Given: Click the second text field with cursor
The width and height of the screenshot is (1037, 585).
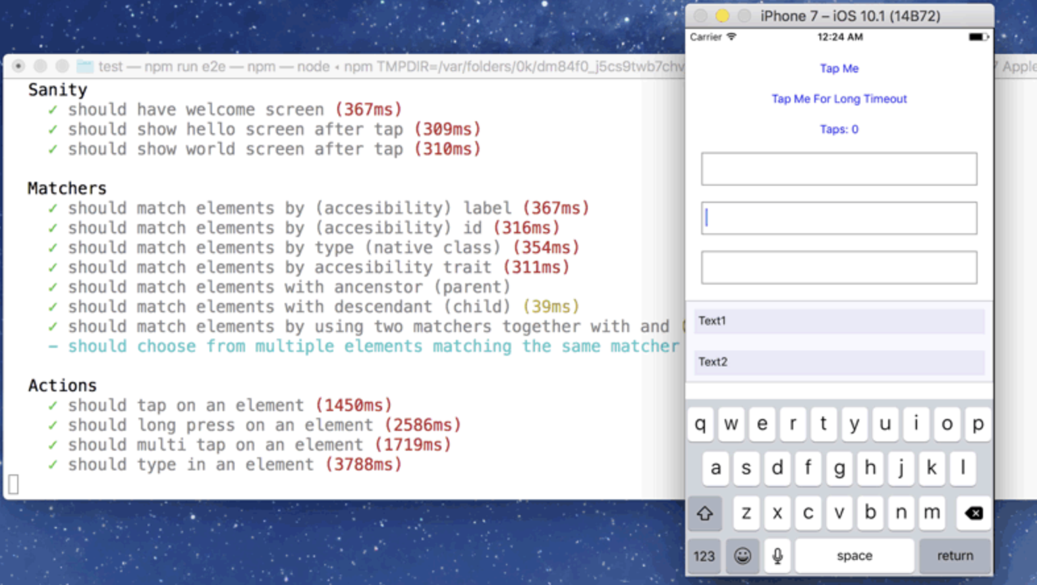Looking at the screenshot, I should [839, 218].
